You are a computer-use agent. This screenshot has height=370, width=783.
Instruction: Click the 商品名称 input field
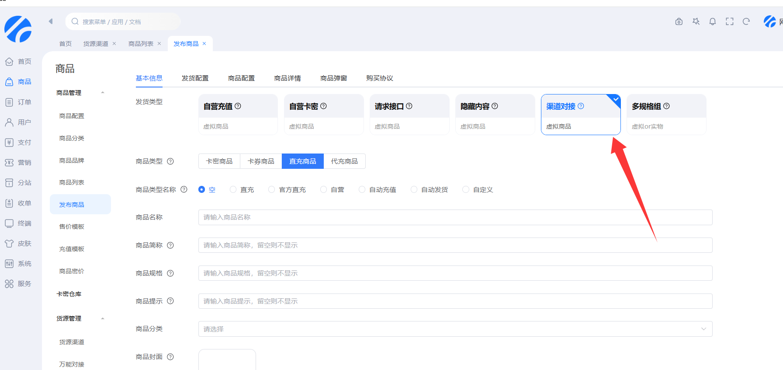tap(455, 217)
